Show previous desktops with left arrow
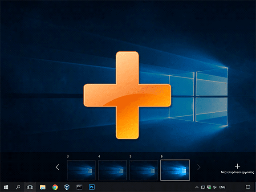256x192 pixels. click(x=57, y=167)
